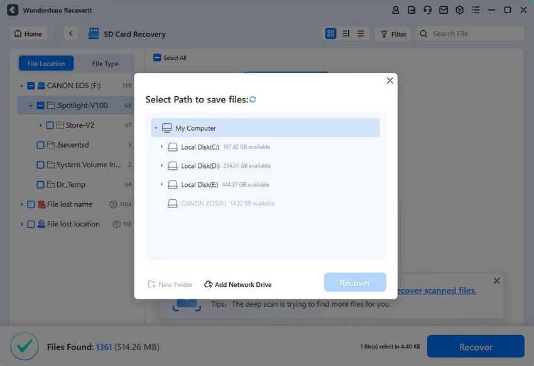
Task: Click Recover in the Select Path dialog
Action: 355,282
